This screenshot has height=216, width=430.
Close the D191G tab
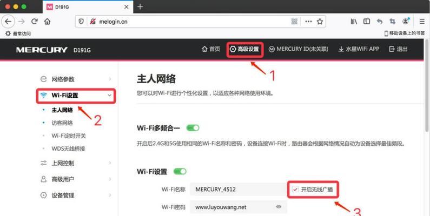[x=127, y=7]
